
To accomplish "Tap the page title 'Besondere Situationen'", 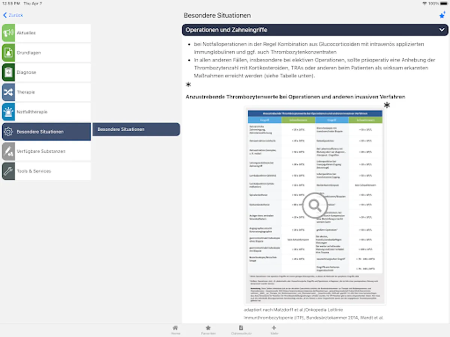I will coord(217,15).
